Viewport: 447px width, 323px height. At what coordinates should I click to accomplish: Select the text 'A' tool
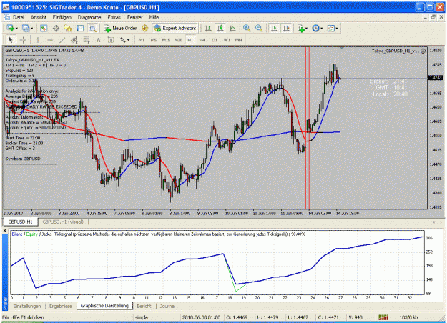[99, 40]
